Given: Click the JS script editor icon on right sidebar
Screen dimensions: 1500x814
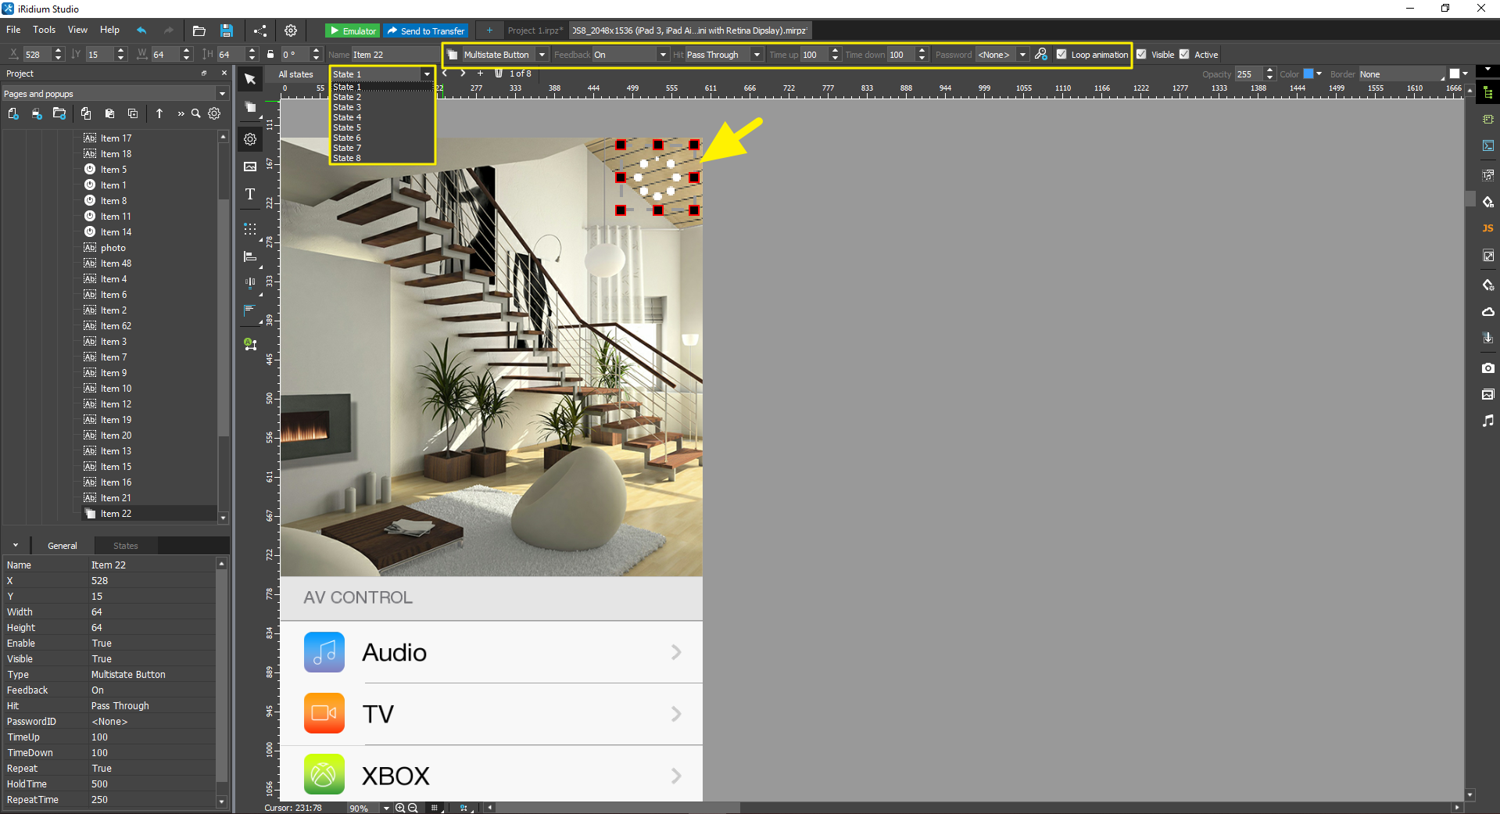Looking at the screenshot, I should tap(1487, 228).
